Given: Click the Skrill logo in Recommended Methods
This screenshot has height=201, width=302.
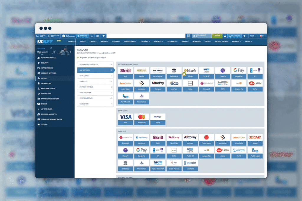Looking at the screenshot, I should tap(125, 71).
